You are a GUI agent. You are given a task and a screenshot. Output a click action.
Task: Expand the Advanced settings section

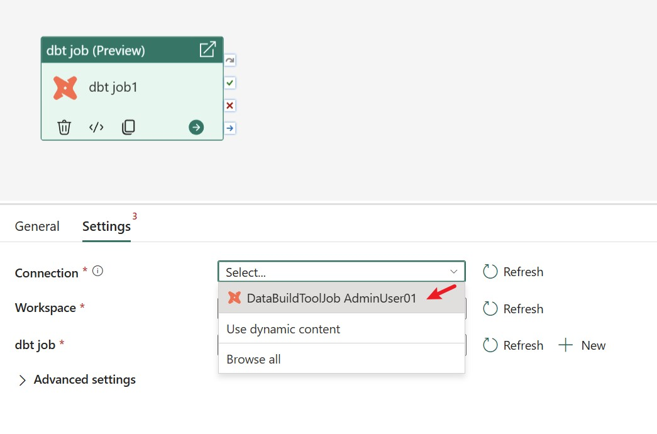coord(77,379)
